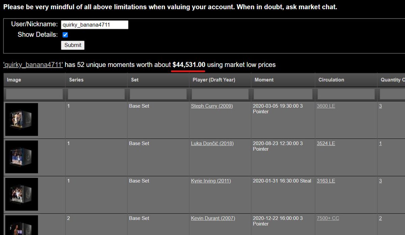The width and height of the screenshot is (405, 235).
Task: Sort by the Quantity column header
Action: pos(391,80)
